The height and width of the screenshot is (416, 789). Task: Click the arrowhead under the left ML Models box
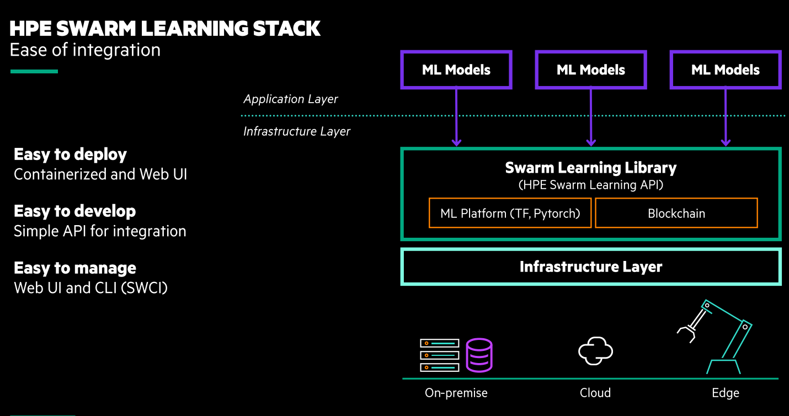pyautogui.click(x=456, y=142)
